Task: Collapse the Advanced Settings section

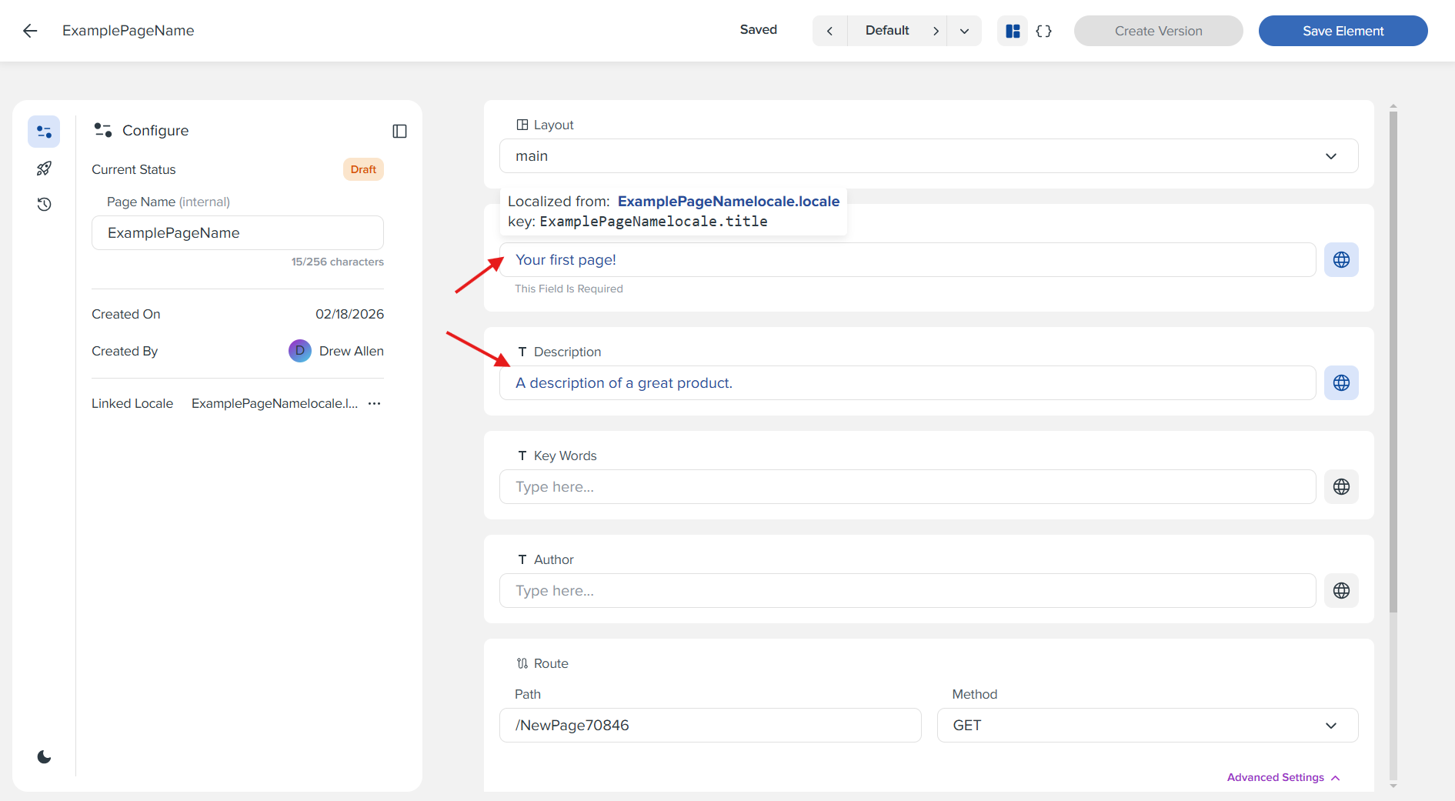Action: pyautogui.click(x=1283, y=778)
